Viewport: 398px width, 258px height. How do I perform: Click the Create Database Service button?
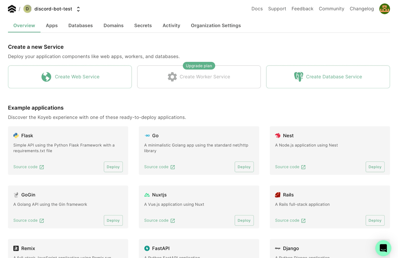328,77
